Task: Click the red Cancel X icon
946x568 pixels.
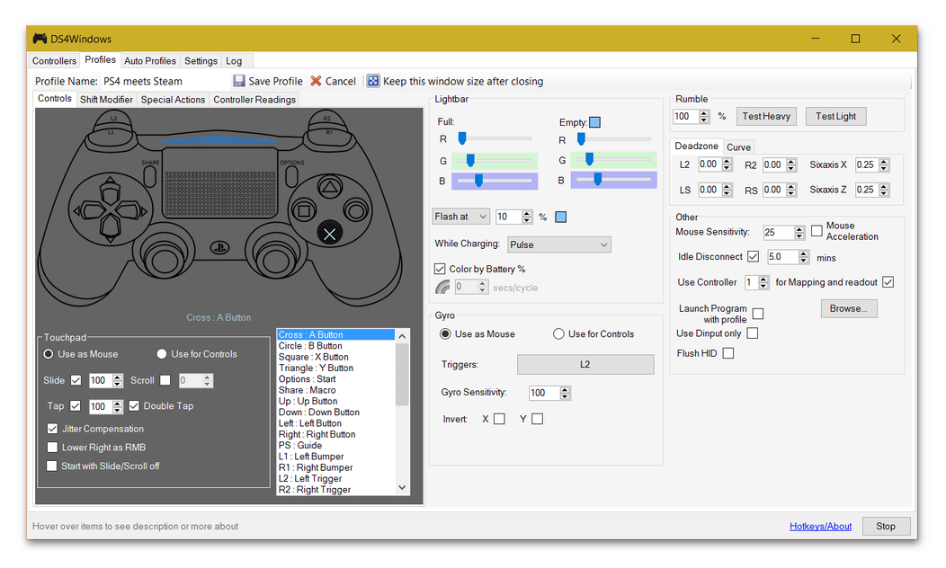Action: pos(316,81)
